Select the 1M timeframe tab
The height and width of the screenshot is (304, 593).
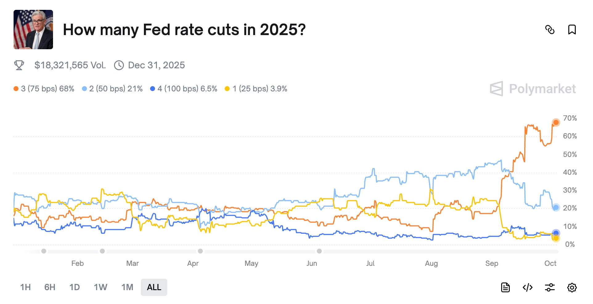pyautogui.click(x=127, y=287)
